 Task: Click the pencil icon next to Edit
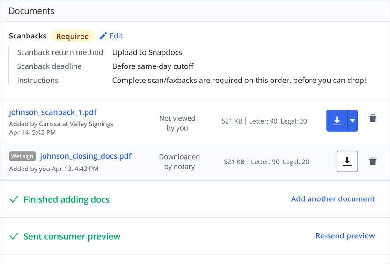click(103, 36)
